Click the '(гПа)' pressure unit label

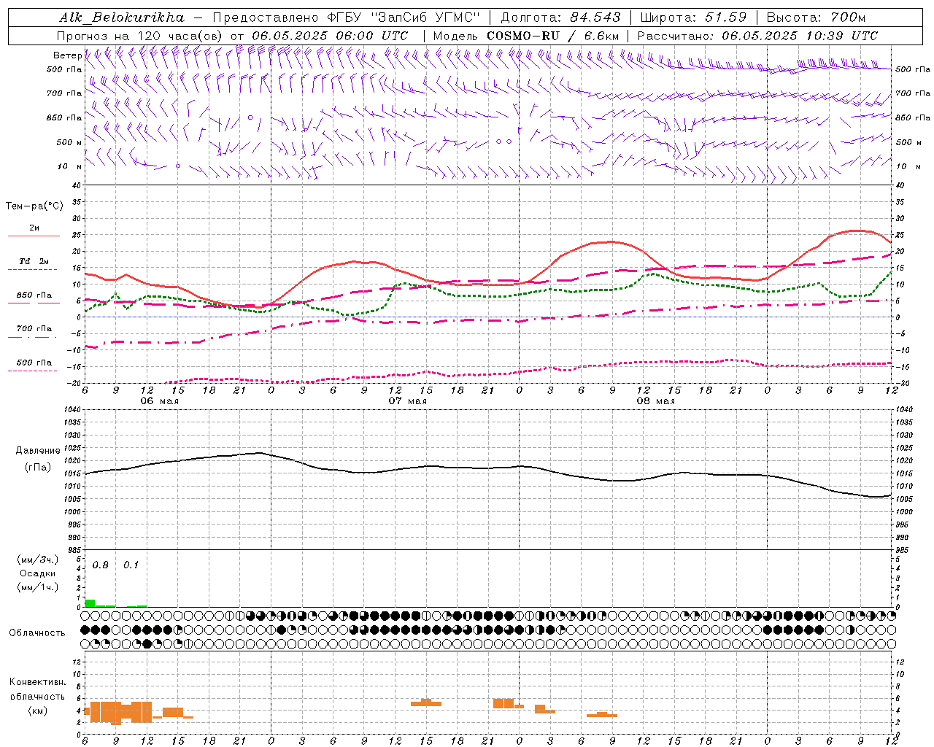(38, 468)
